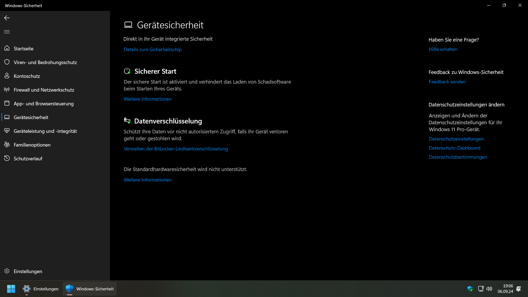This screenshot has width=528, height=297.
Task: Click the back arrow icon
Action: tap(7, 18)
